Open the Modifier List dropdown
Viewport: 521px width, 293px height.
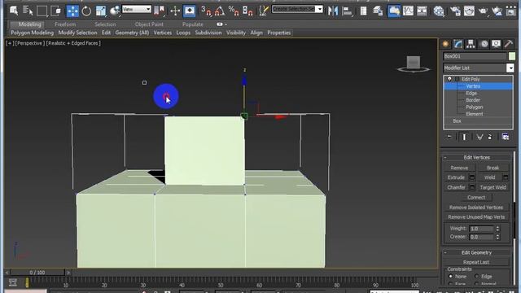pyautogui.click(x=510, y=68)
